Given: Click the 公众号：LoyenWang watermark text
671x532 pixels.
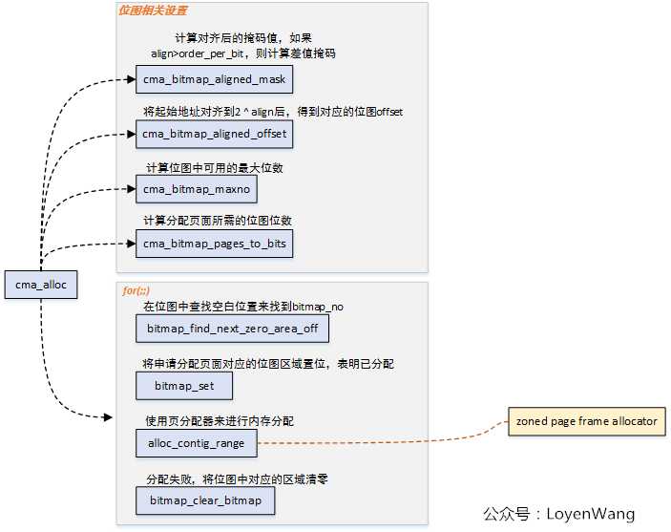Looking at the screenshot, I should pyautogui.click(x=559, y=514).
